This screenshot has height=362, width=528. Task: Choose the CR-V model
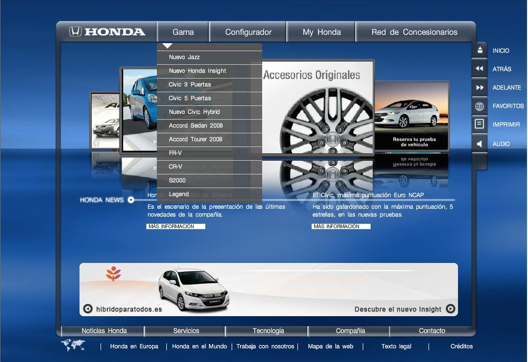pos(210,167)
